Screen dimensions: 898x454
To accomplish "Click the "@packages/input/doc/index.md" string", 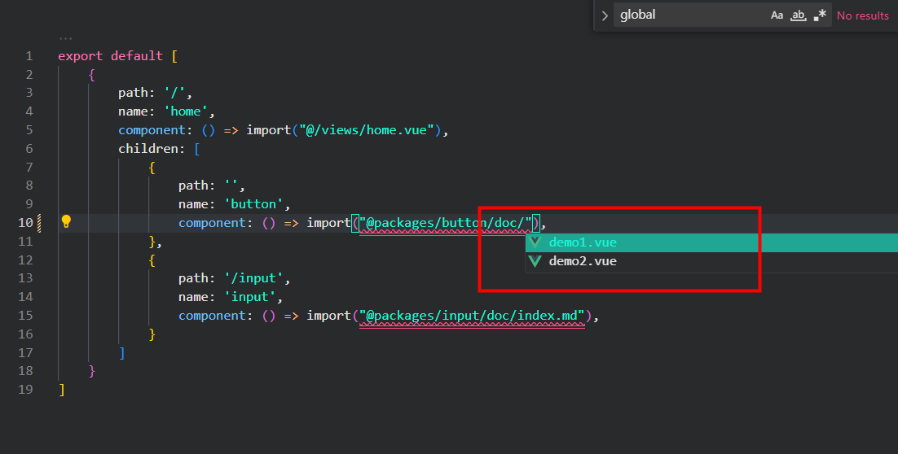I will [x=473, y=315].
